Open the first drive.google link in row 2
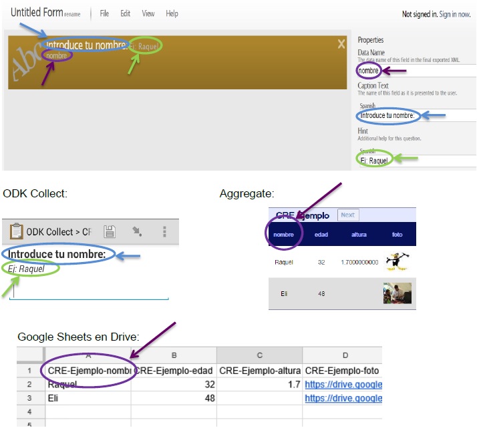Viewport: 477px width, 428px height. point(343,385)
